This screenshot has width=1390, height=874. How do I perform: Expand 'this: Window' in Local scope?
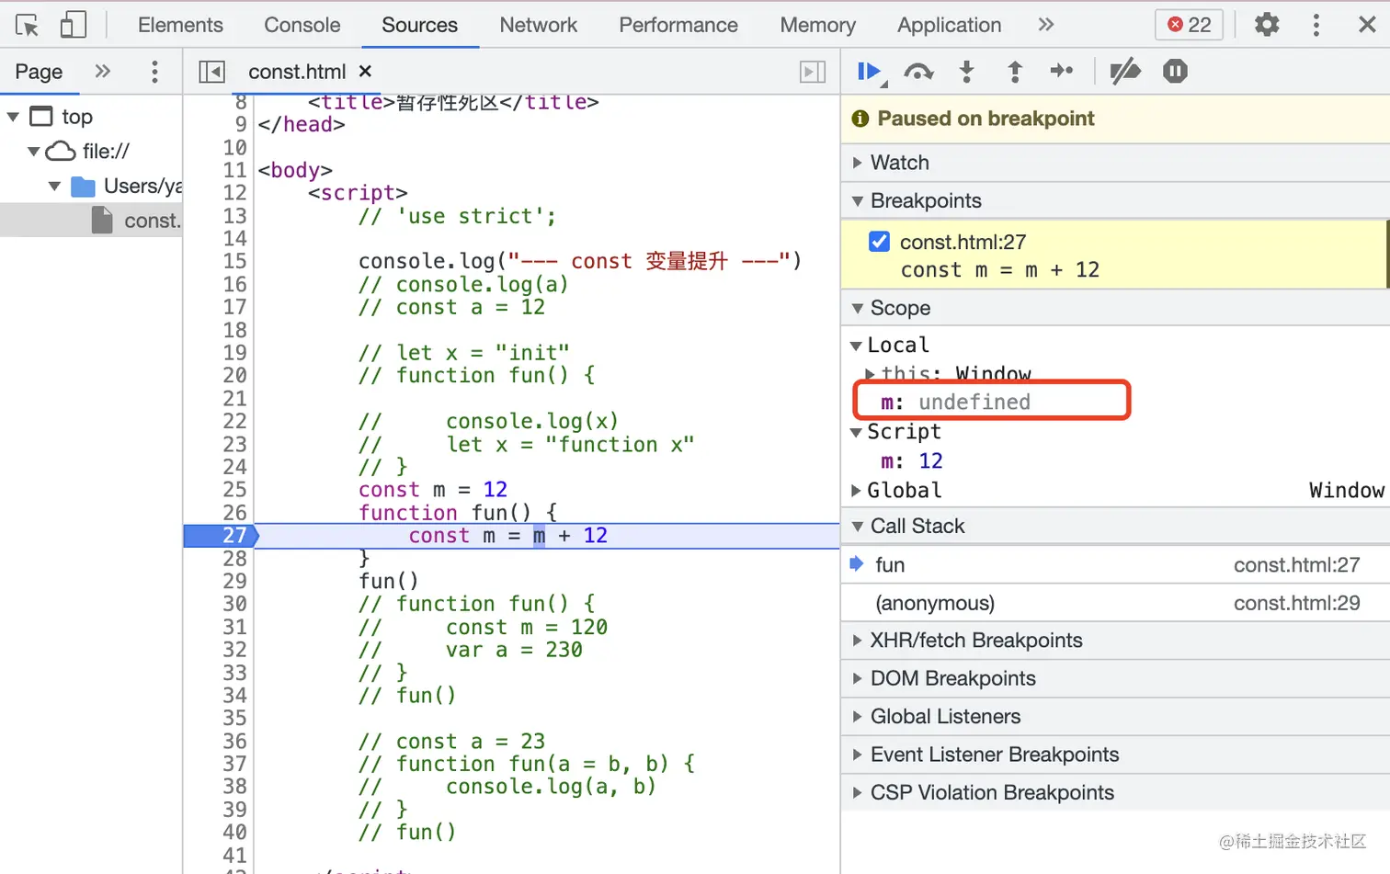point(869,373)
